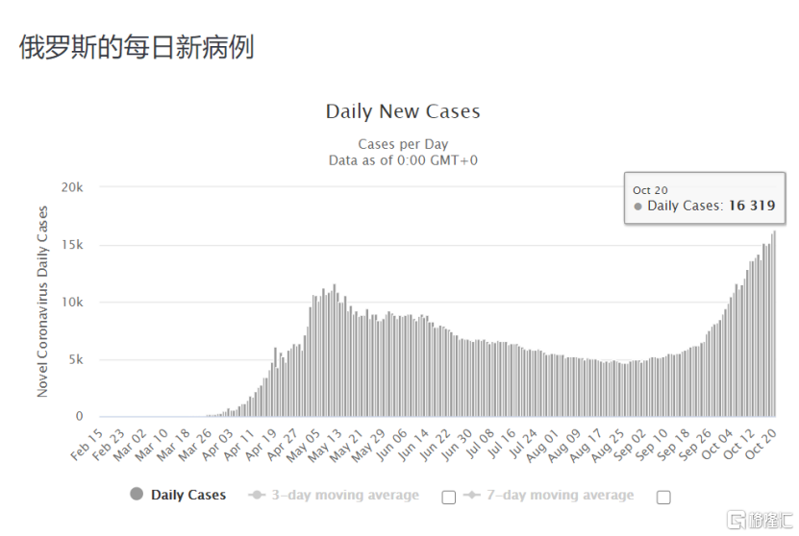Click the 20k y-axis label
This screenshot has height=536, width=799.
(x=72, y=187)
